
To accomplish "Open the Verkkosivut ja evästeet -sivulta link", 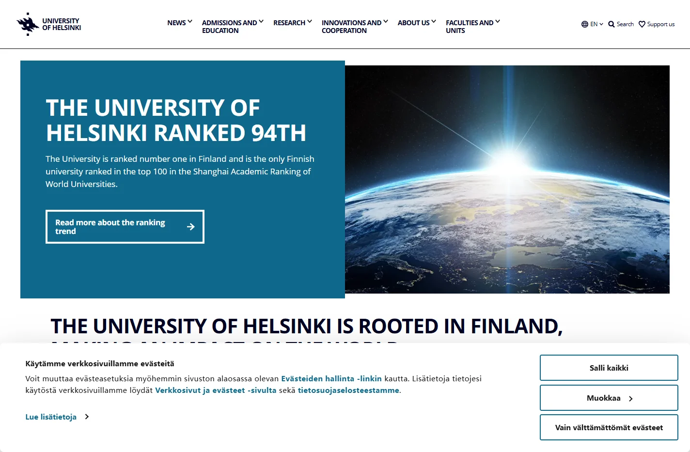I will click(216, 390).
